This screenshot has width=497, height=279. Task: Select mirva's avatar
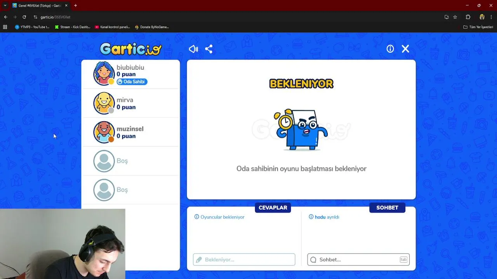(104, 103)
